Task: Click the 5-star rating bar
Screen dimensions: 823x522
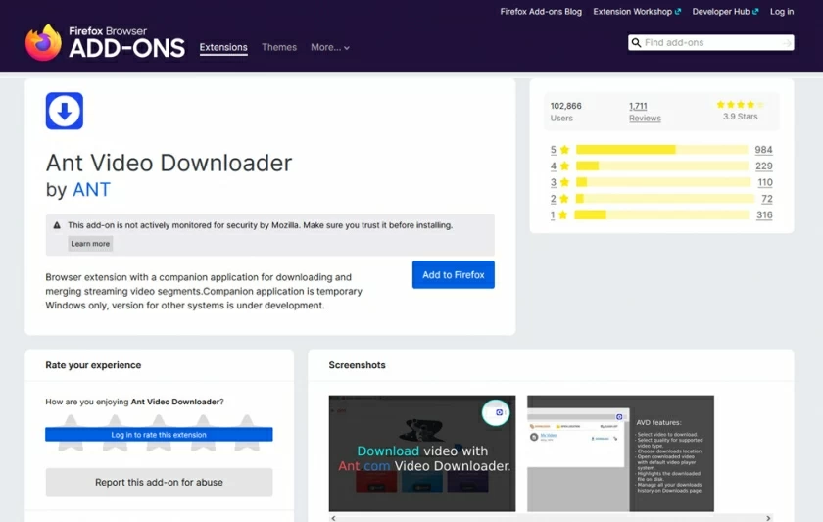Action: (x=662, y=150)
